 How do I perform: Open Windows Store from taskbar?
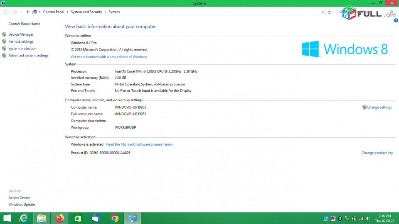click(x=78, y=218)
